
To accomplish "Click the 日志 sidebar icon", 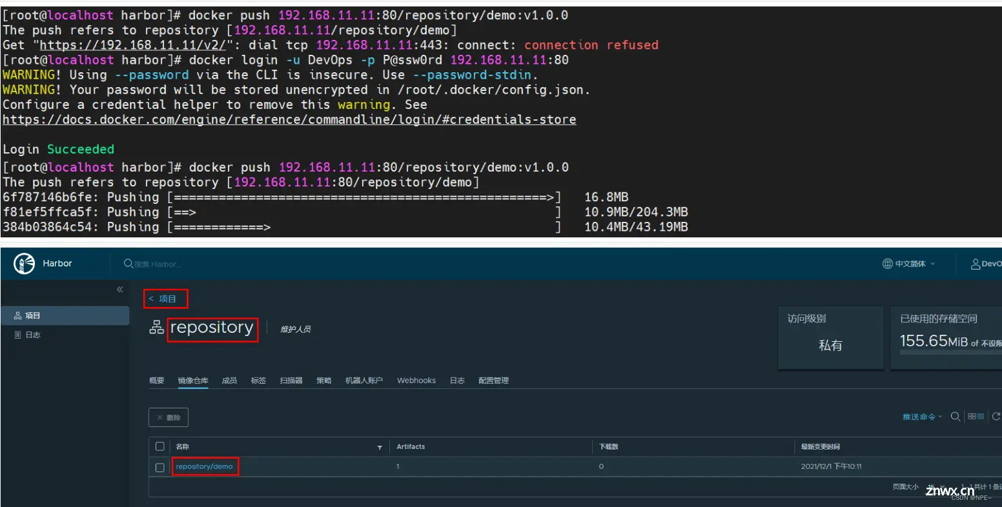I will [x=17, y=335].
